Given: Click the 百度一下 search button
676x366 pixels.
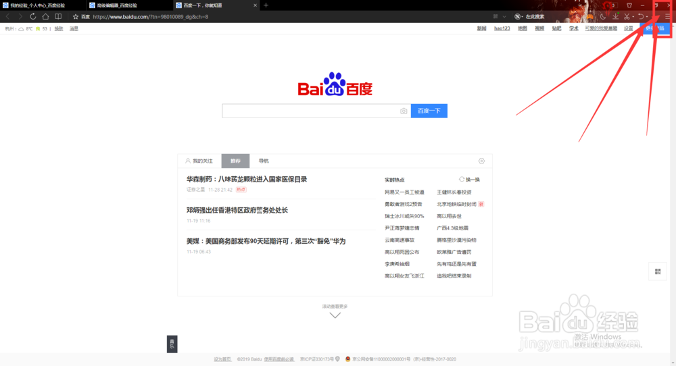Looking at the screenshot, I should tap(429, 111).
